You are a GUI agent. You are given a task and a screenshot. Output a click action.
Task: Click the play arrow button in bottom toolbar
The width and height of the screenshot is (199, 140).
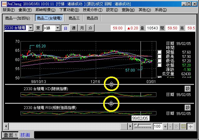click(x=178, y=126)
